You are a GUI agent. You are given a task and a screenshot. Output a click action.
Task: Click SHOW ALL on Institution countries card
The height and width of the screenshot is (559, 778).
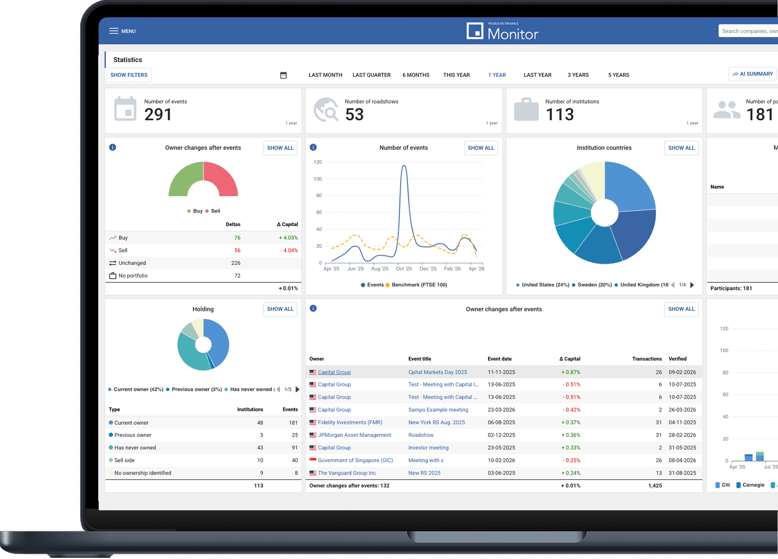pyautogui.click(x=681, y=148)
